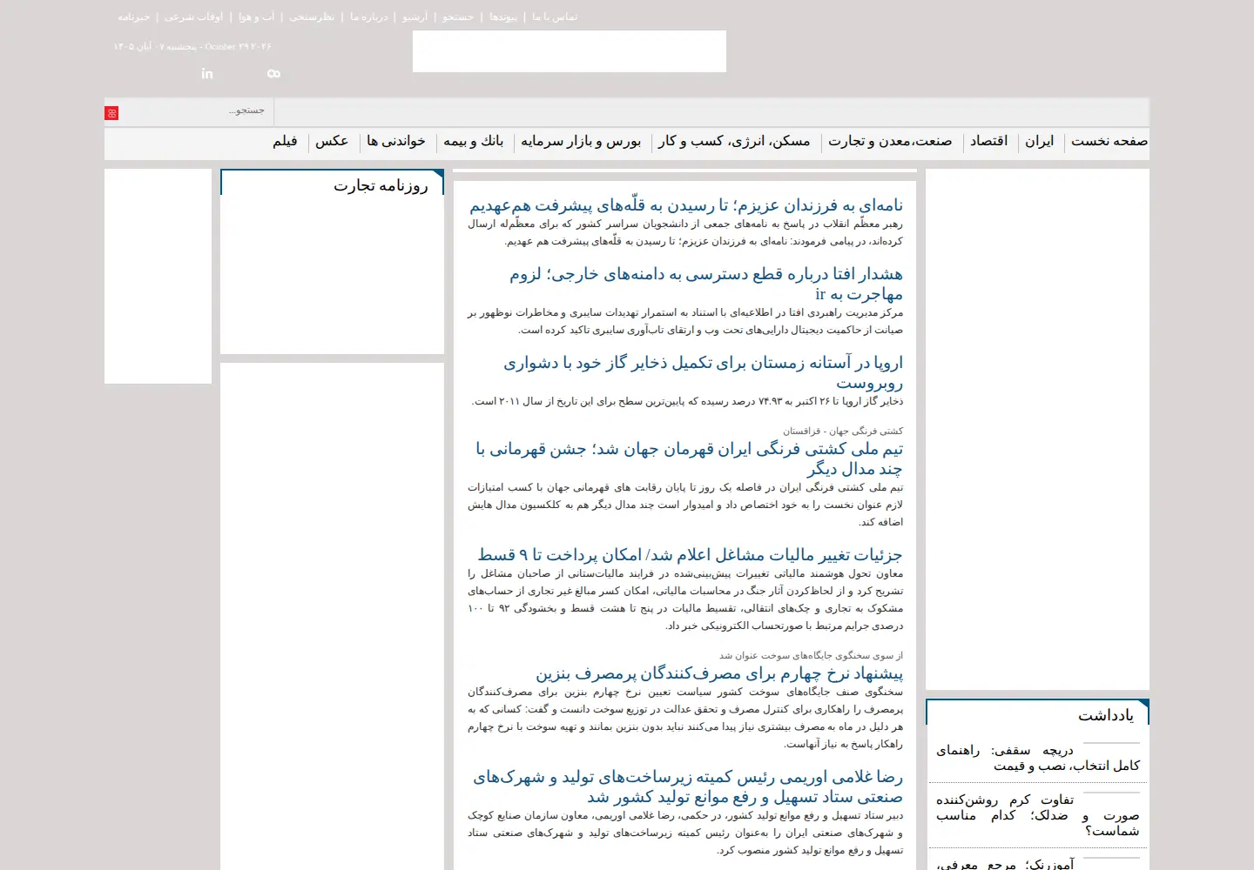Image resolution: width=1254 pixels, height=870 pixels.
Task: Open note دریچه سقفی: راهنمای کامل انتخاب
Action: (x=1038, y=758)
